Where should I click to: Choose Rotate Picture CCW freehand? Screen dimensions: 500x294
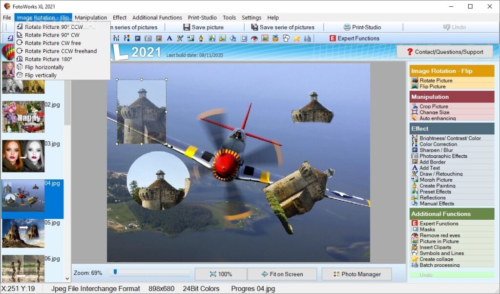(x=61, y=51)
